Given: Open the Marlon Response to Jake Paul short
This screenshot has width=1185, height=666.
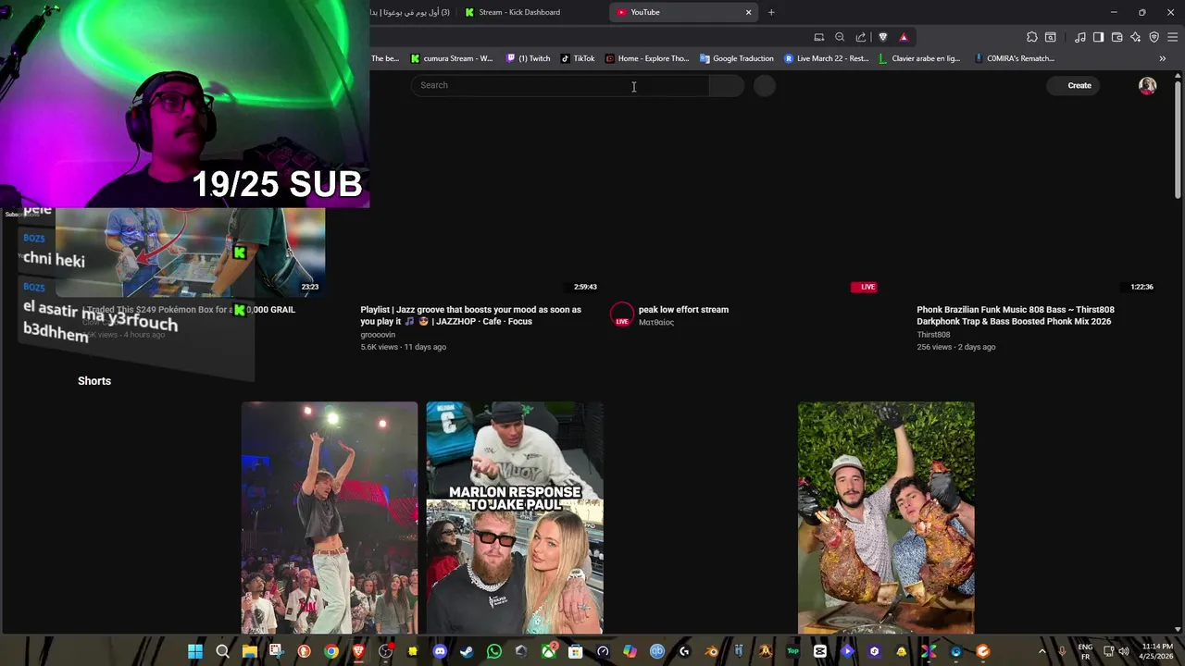Looking at the screenshot, I should (x=515, y=518).
